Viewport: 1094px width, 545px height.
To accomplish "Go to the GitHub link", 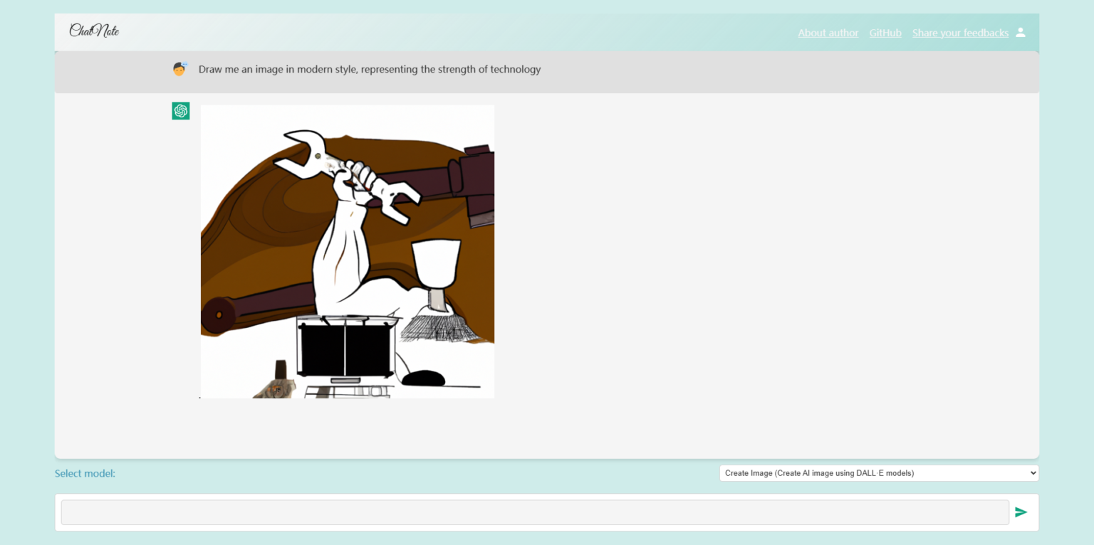I will pos(885,33).
